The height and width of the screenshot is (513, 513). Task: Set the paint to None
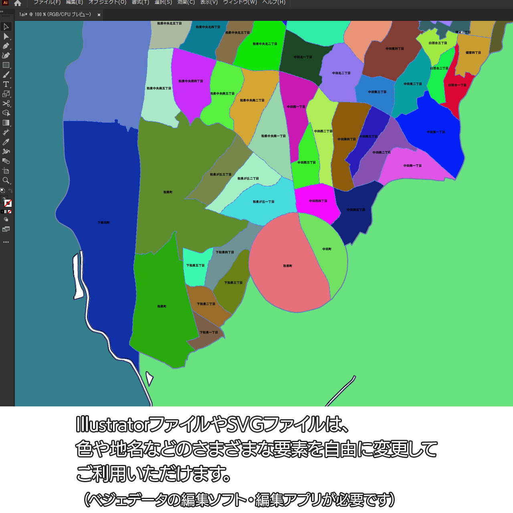[10, 212]
